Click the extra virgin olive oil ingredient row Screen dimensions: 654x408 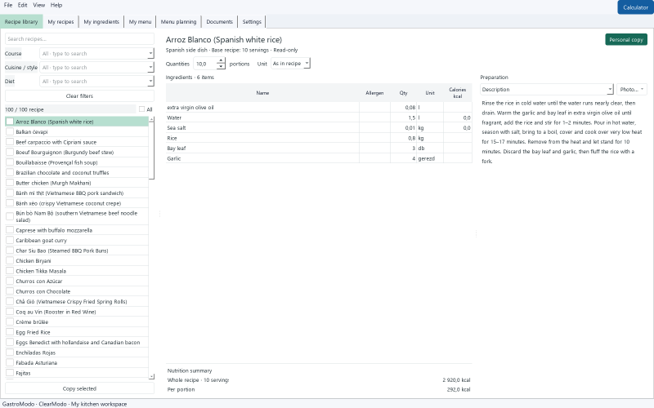[x=319, y=108]
